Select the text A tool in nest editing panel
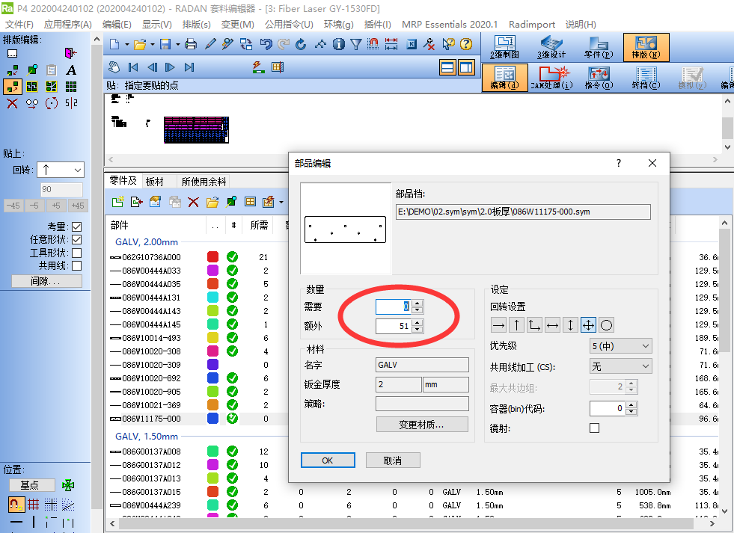 tap(71, 70)
